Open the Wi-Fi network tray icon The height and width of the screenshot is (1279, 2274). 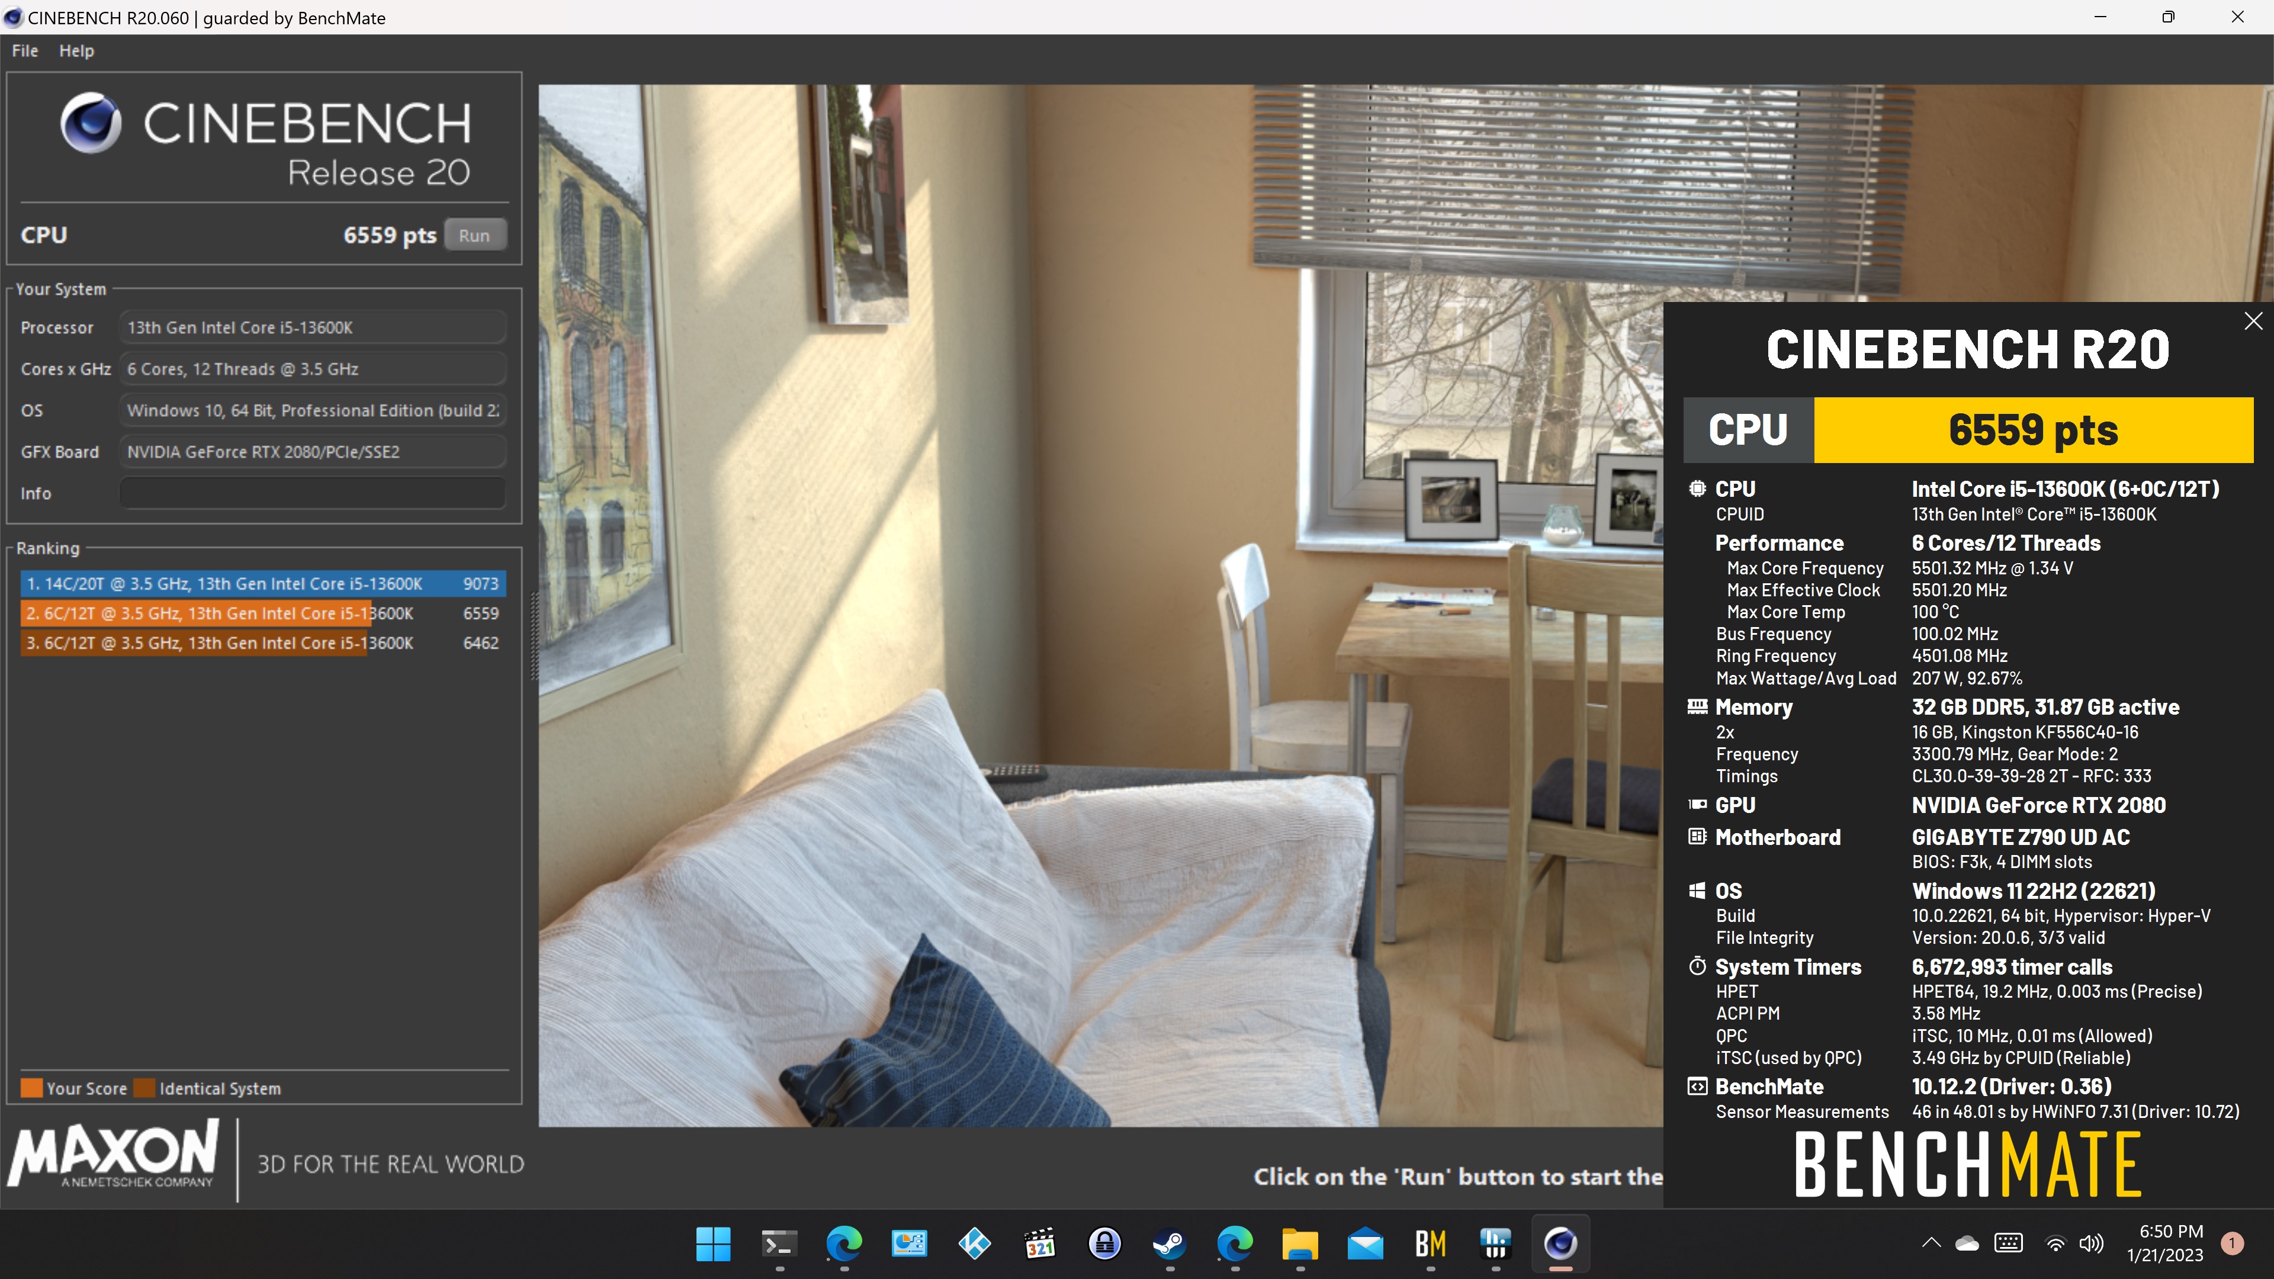(x=2055, y=1243)
